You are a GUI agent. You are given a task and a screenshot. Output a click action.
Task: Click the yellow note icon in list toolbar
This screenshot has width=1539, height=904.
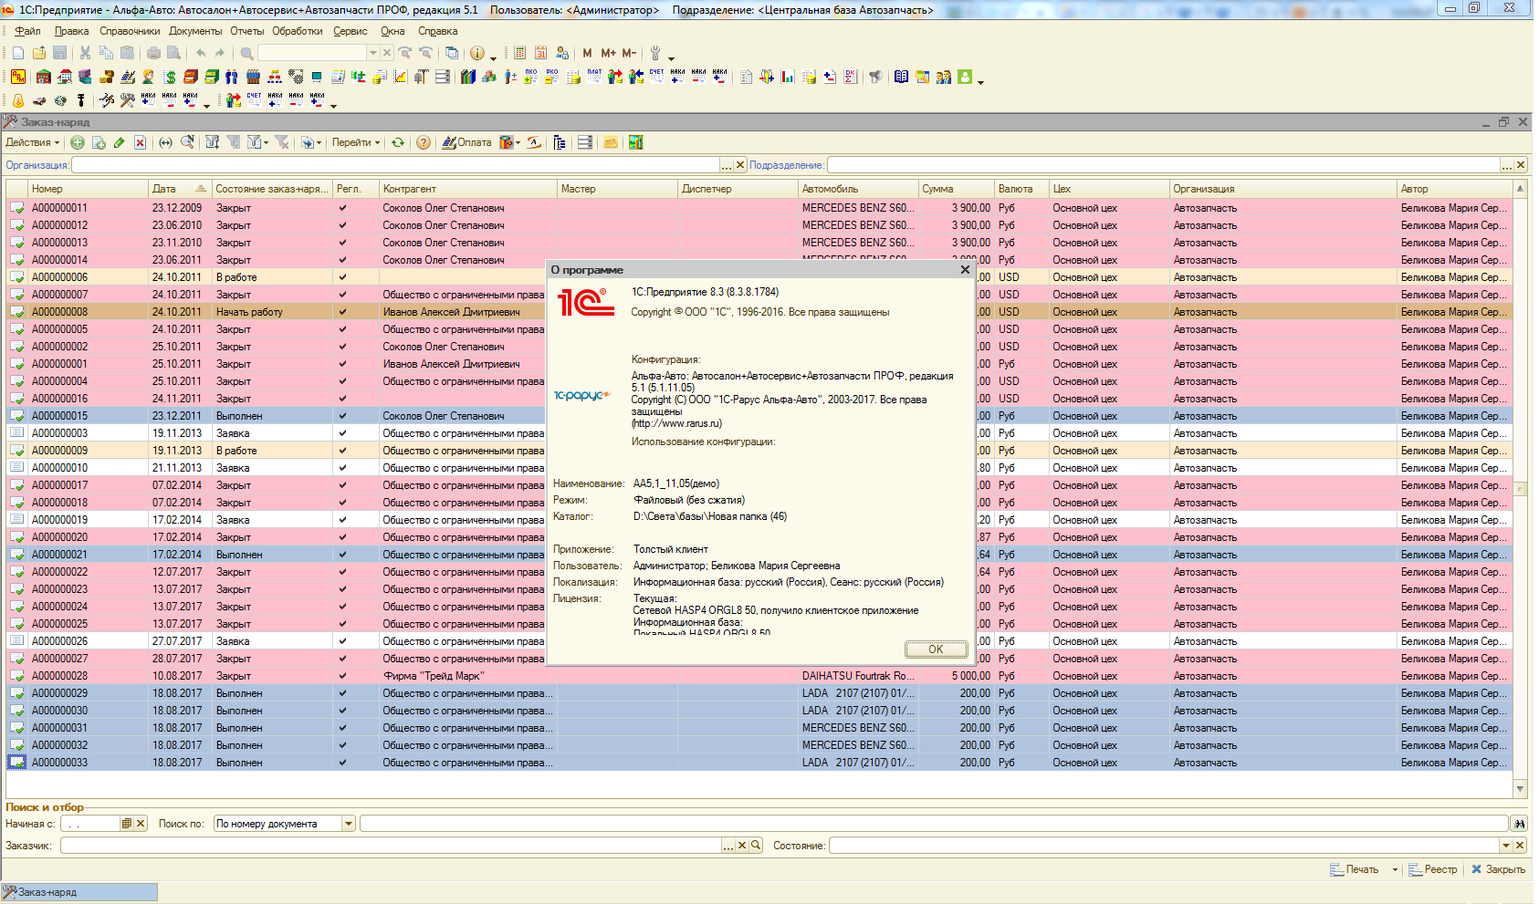[610, 142]
